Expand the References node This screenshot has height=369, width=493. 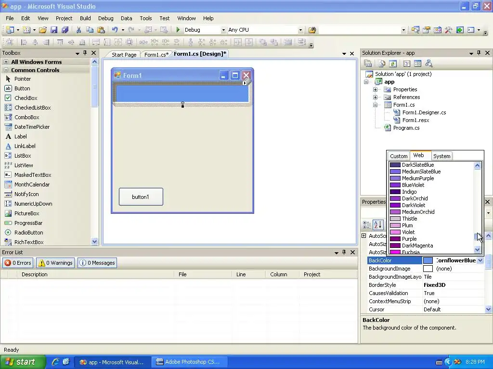[375, 97]
